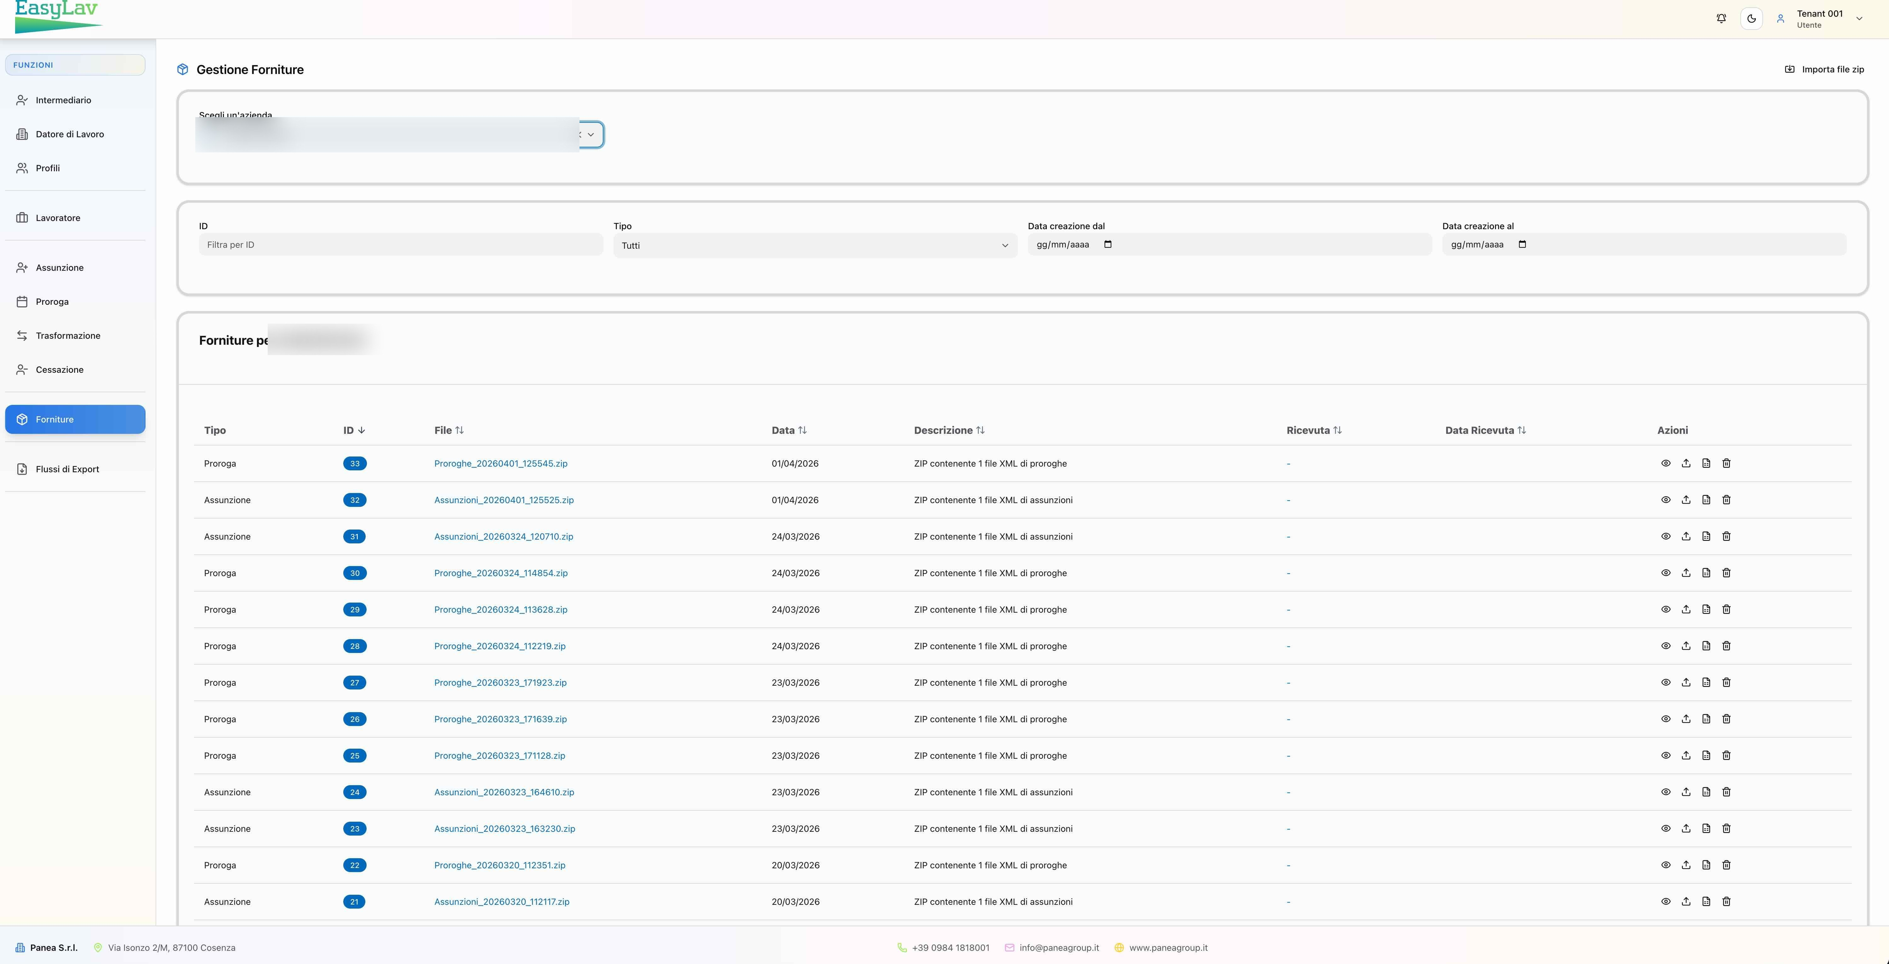The height and width of the screenshot is (964, 1889).
Task: Upload icon for fornitura ID 32
Action: point(1686,500)
